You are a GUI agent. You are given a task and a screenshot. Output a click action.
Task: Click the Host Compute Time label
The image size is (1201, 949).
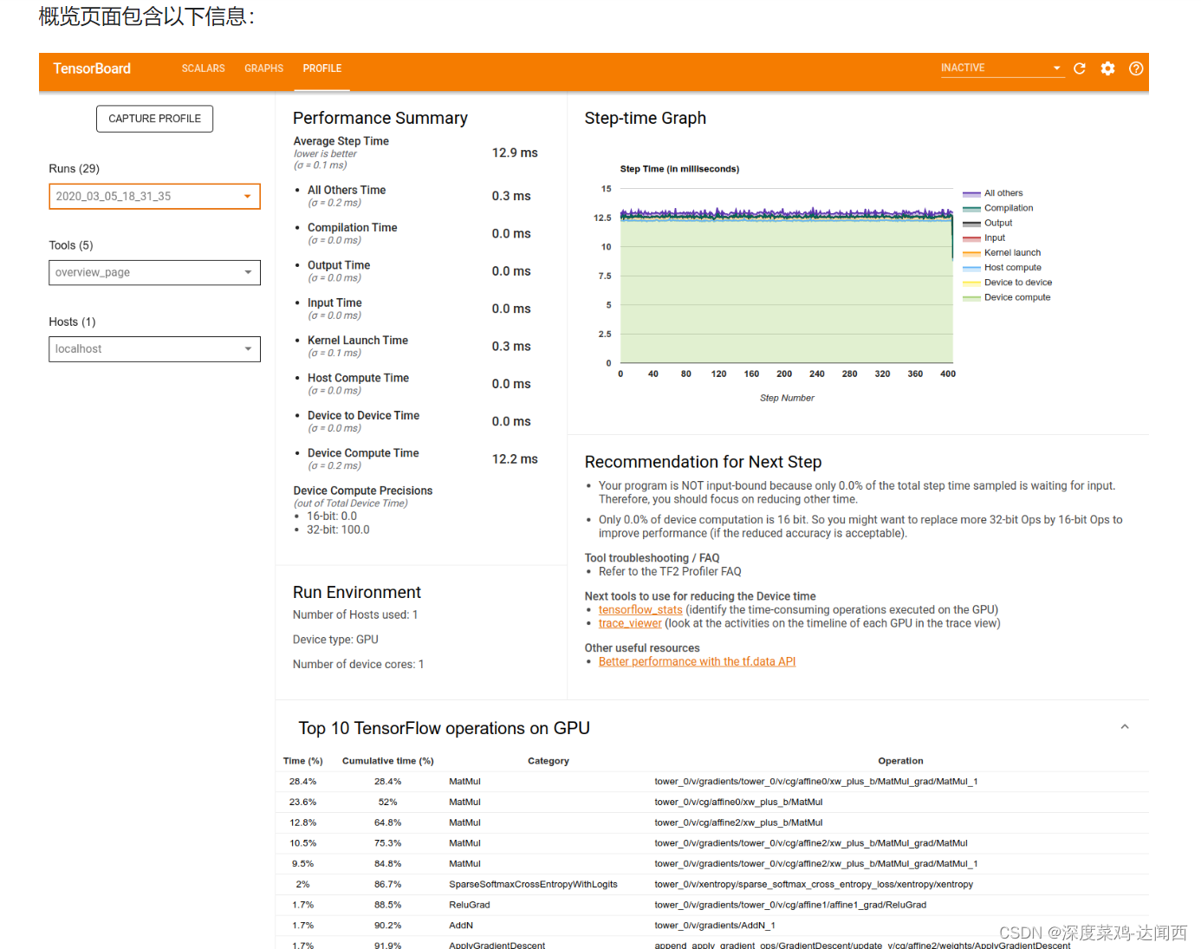point(358,379)
